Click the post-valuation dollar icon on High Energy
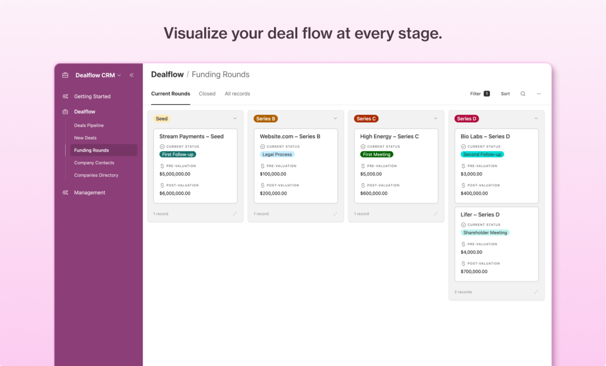The width and height of the screenshot is (606, 366). pyautogui.click(x=363, y=185)
